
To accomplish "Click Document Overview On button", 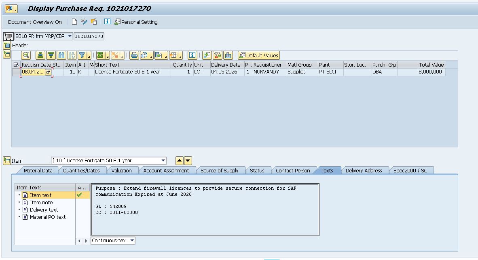I will 35,22.
